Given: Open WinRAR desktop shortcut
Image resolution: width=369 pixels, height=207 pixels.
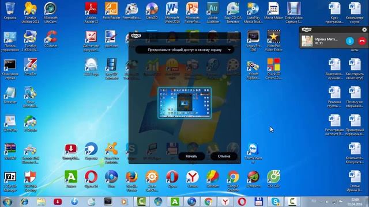Looking at the screenshot, I should click(x=10, y=152).
